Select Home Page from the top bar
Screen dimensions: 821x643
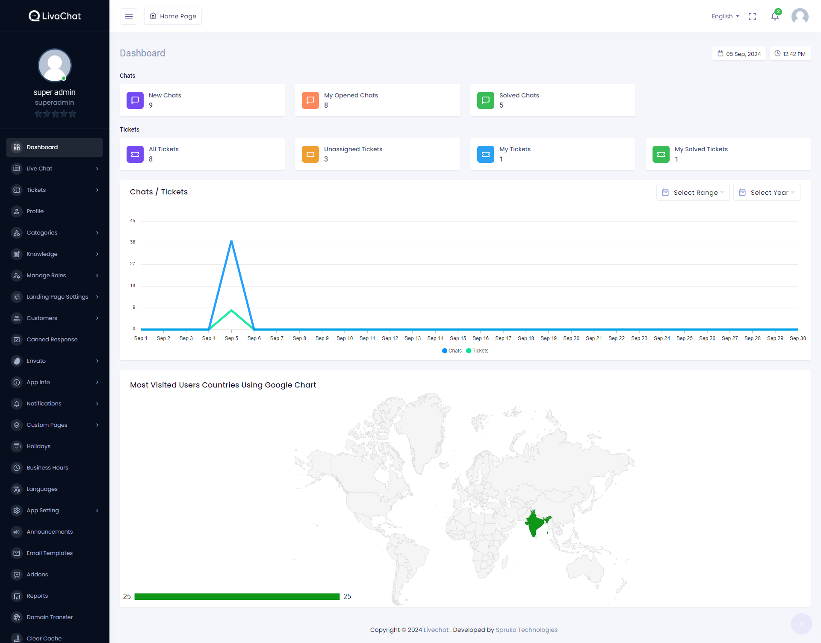click(x=173, y=16)
